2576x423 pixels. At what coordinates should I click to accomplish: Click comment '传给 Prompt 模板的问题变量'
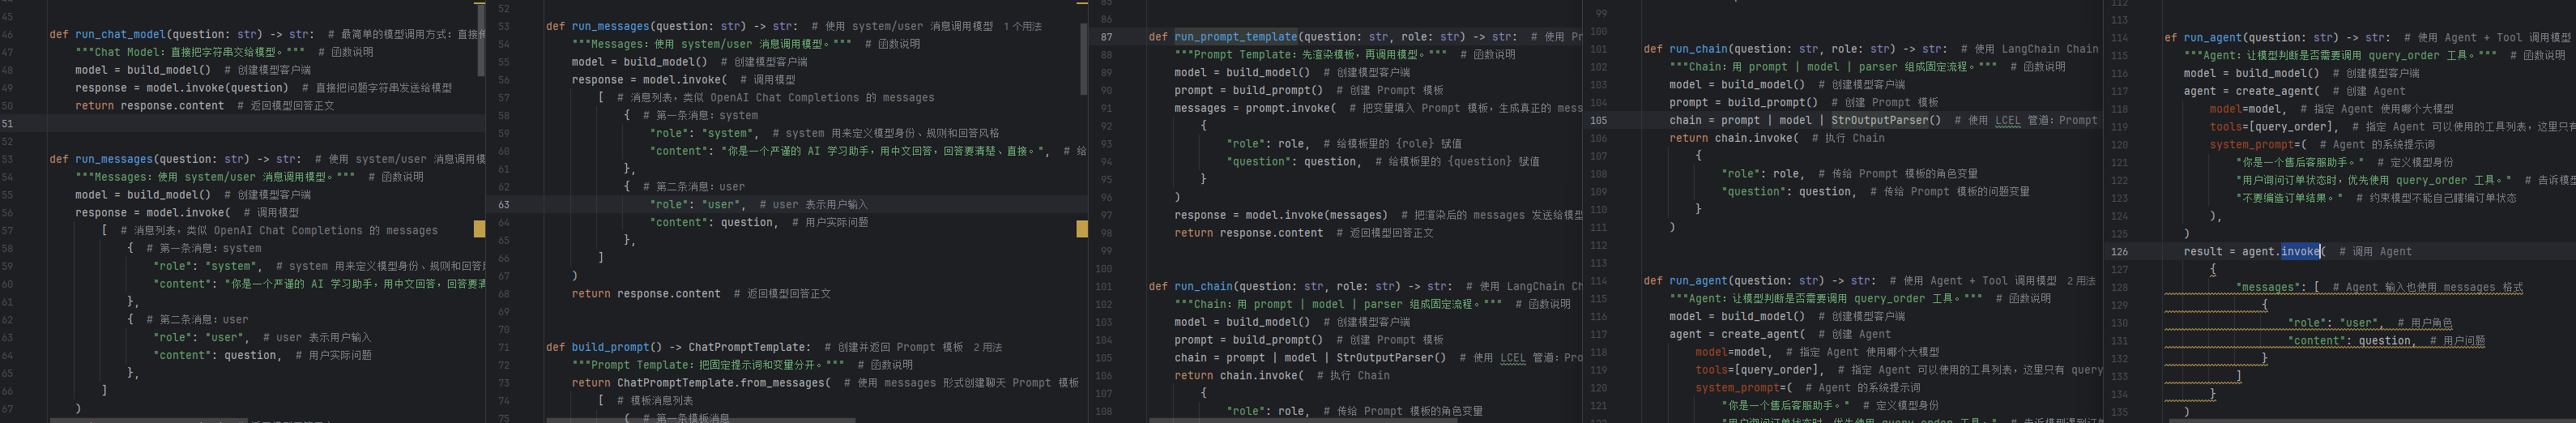pyautogui.click(x=1950, y=192)
